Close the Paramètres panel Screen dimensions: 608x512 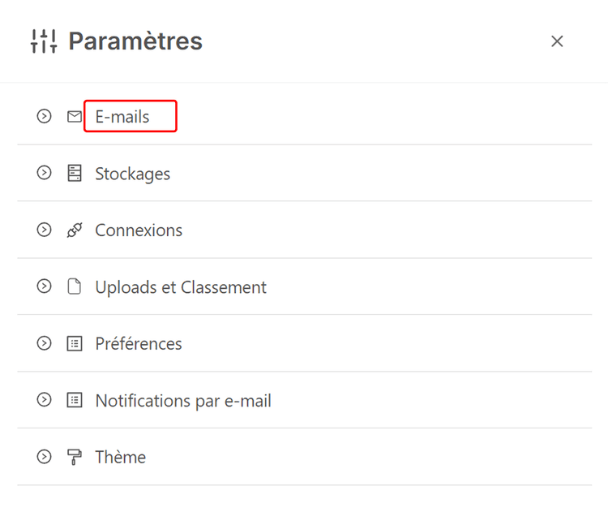click(557, 41)
